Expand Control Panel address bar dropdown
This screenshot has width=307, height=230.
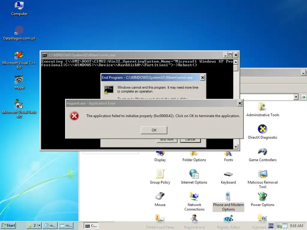click(296, 97)
